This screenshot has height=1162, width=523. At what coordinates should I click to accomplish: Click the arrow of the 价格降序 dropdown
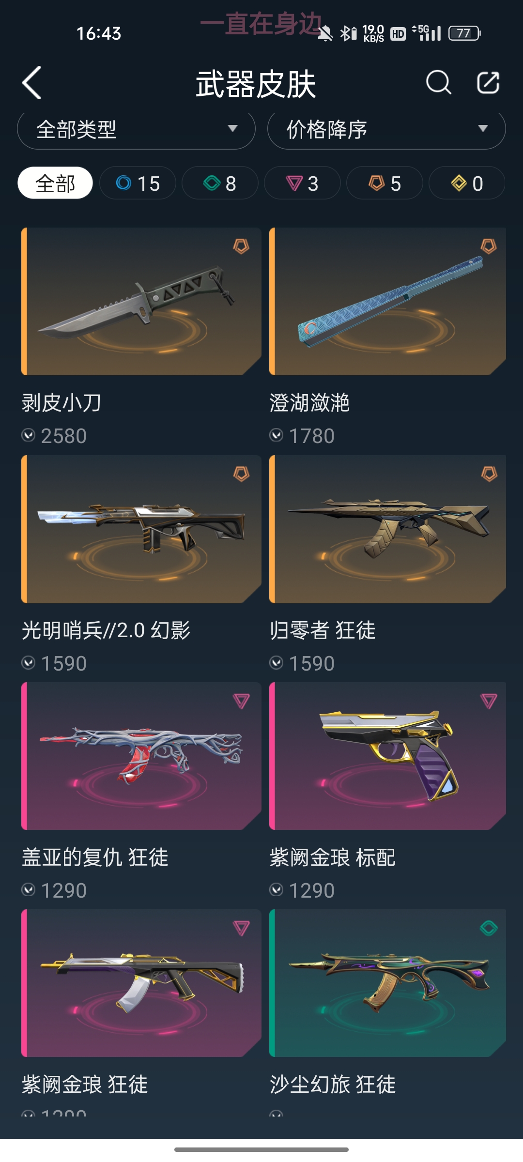pyautogui.click(x=482, y=128)
